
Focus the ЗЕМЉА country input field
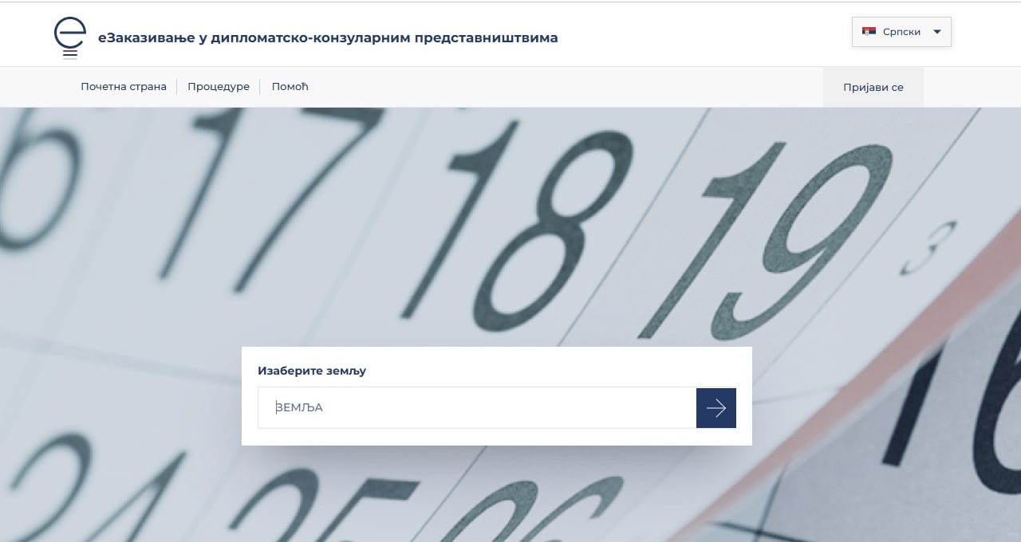click(x=477, y=407)
